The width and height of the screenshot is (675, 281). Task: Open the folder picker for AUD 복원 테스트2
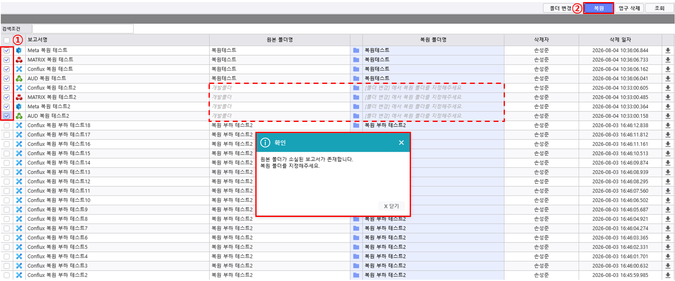pyautogui.click(x=356, y=116)
